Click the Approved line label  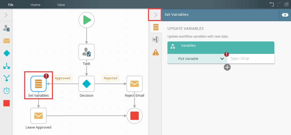62,78
